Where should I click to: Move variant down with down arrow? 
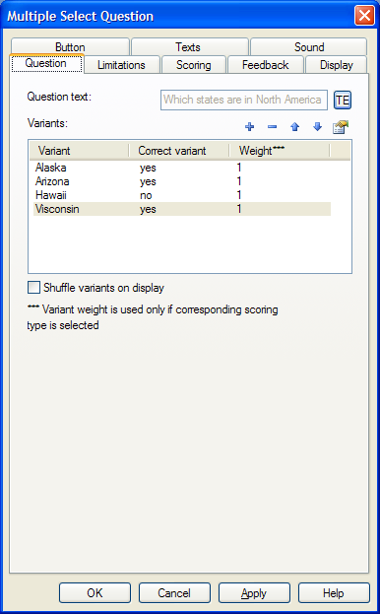click(x=317, y=126)
